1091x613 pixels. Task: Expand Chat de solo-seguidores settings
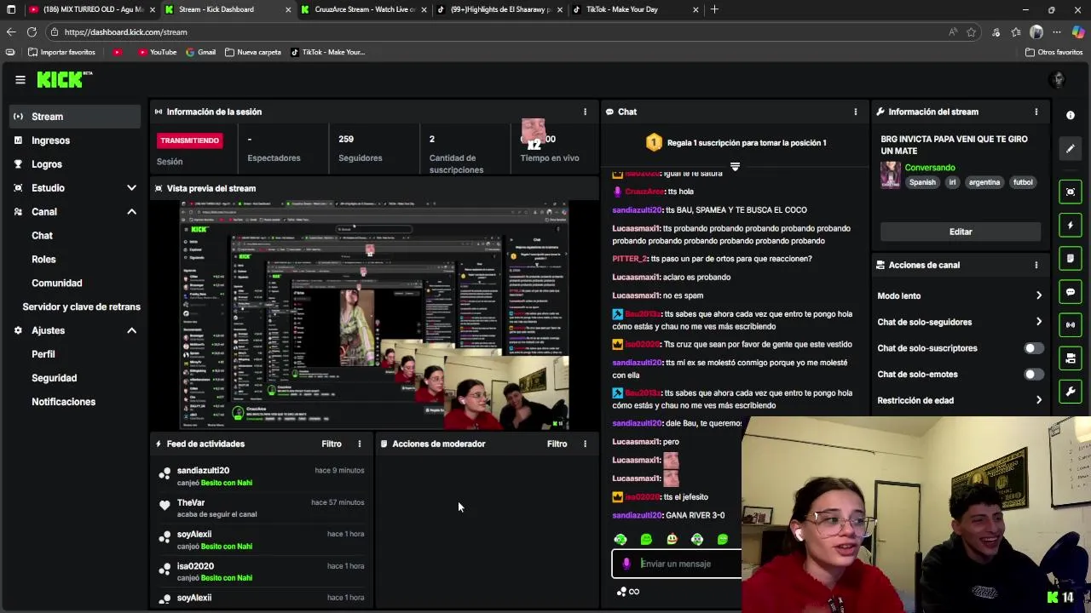pyautogui.click(x=960, y=322)
